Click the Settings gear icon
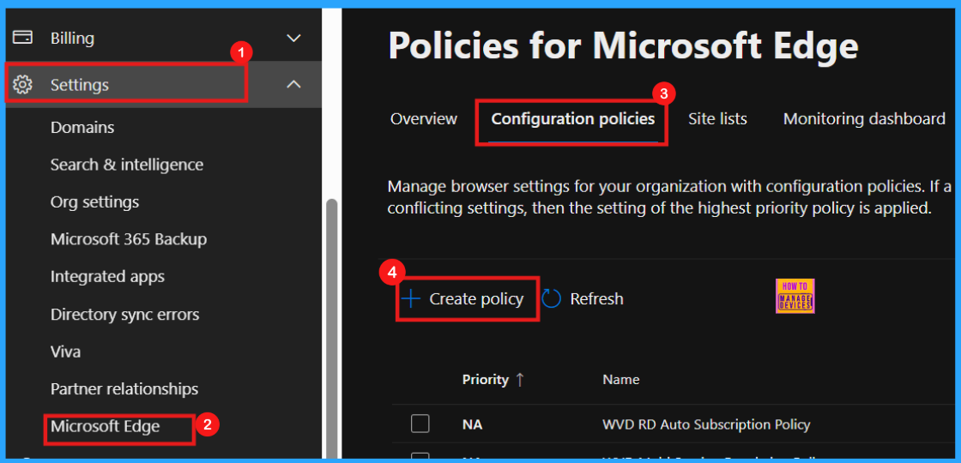The width and height of the screenshot is (961, 463). tap(22, 85)
